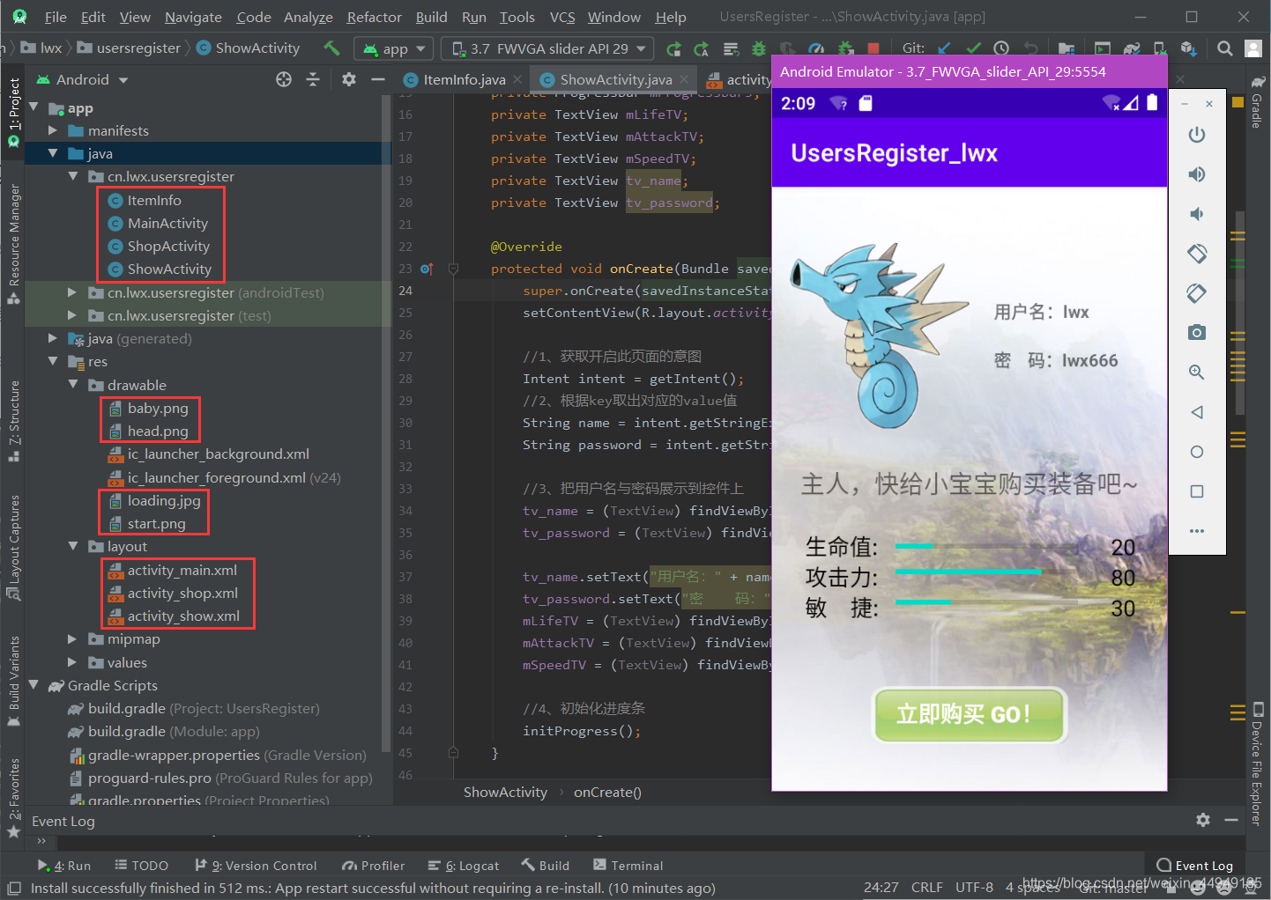
Task: Toggle the Terminal tool window
Action: click(x=628, y=866)
